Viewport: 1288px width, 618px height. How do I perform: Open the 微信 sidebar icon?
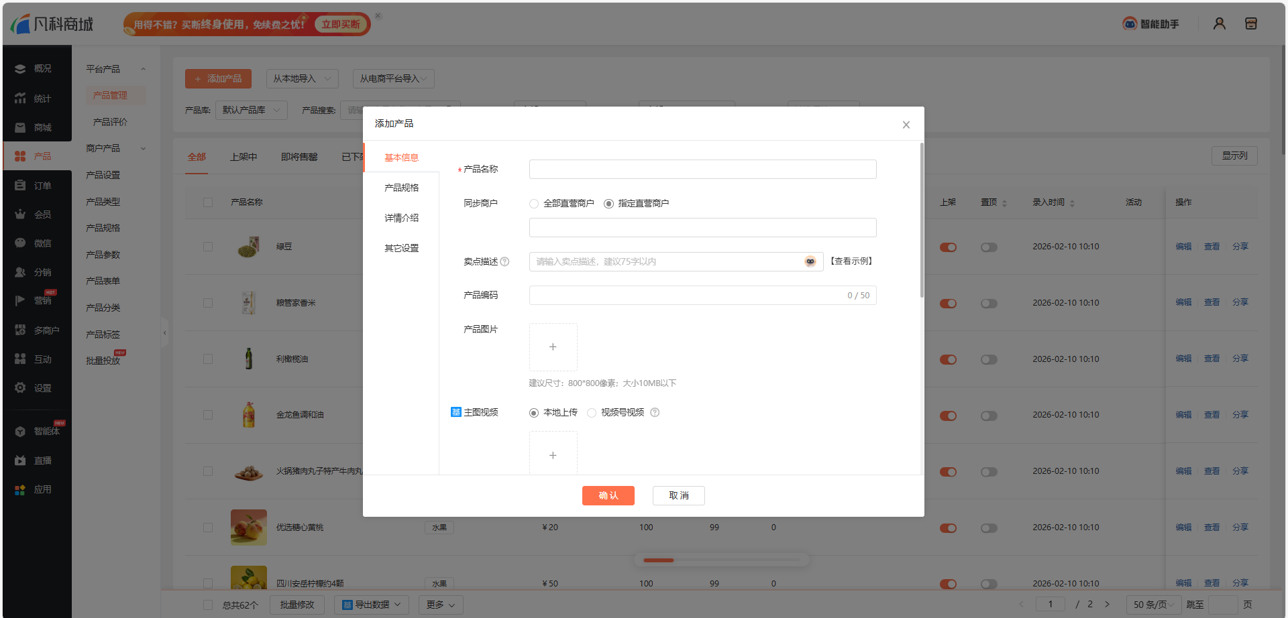pyautogui.click(x=38, y=243)
